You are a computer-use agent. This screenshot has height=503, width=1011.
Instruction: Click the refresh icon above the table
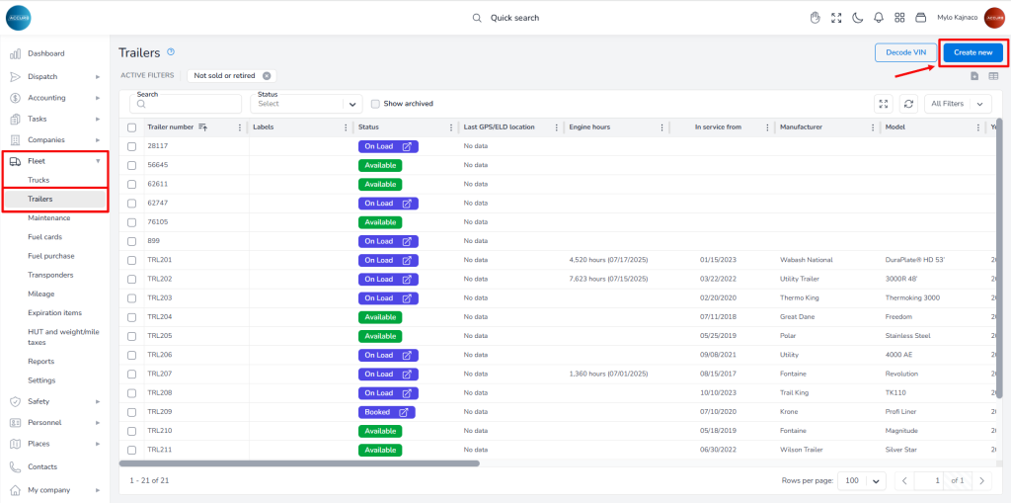pos(908,103)
